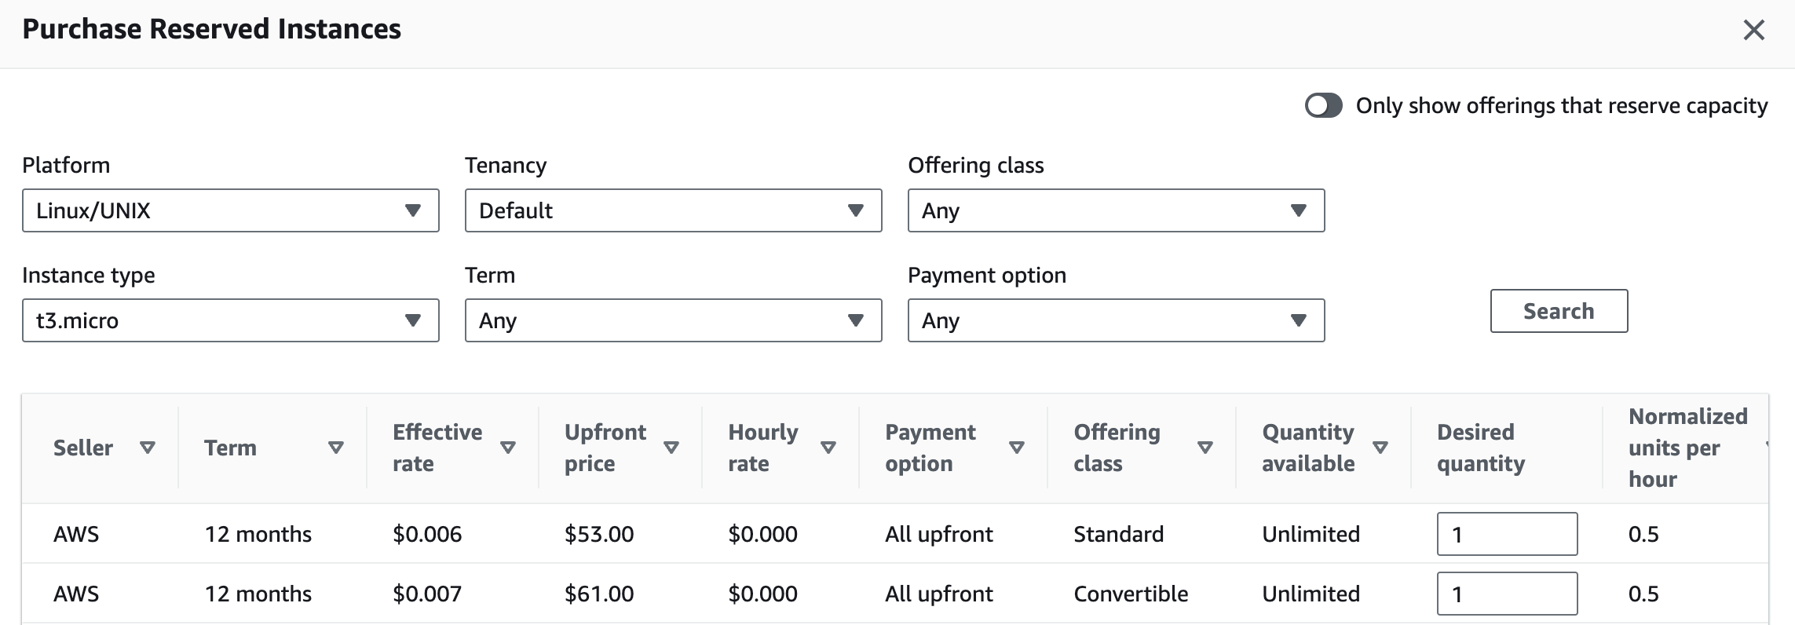The width and height of the screenshot is (1795, 625).
Task: Close the Purchase Reserved Instances dialog
Action: point(1753,30)
